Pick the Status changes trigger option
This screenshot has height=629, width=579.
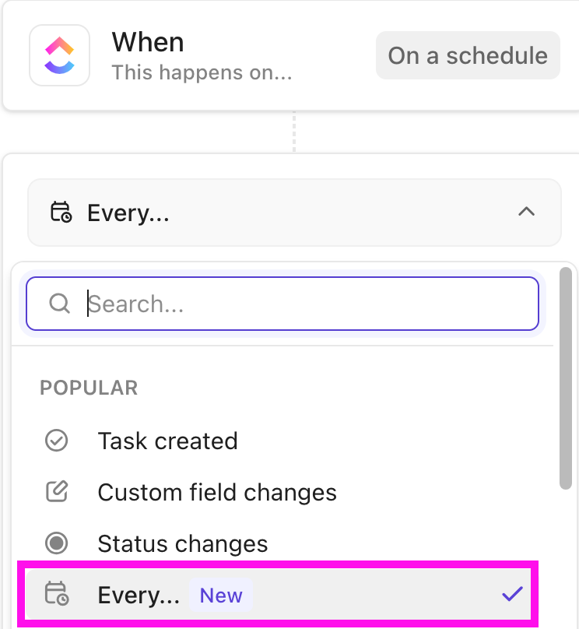click(183, 543)
